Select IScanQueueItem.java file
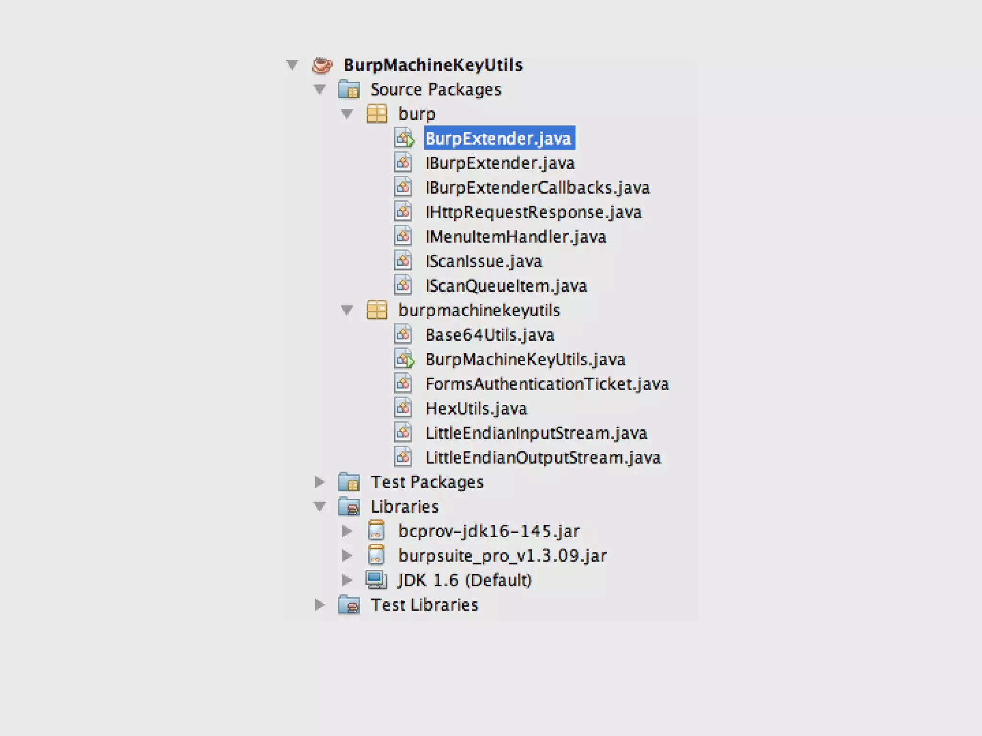982x736 pixels. 506,286
